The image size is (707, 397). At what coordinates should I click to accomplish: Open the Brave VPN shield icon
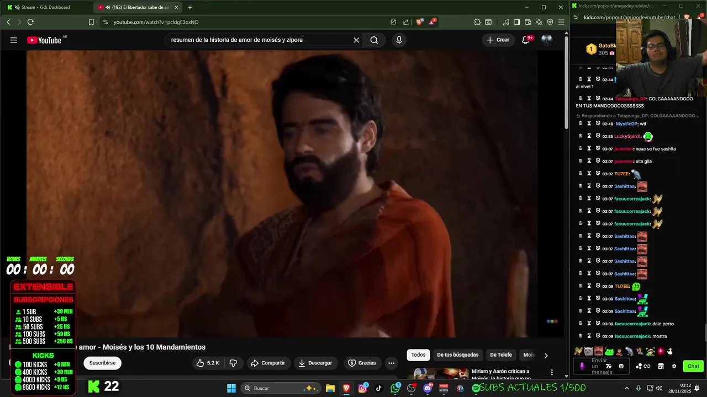coord(550,22)
